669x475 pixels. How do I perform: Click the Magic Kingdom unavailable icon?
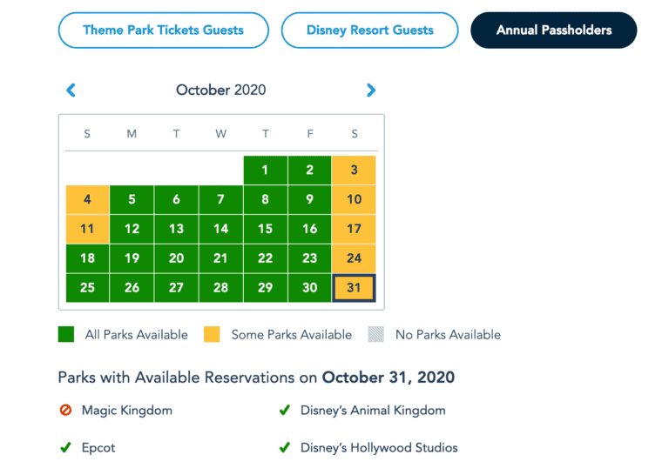coord(65,411)
